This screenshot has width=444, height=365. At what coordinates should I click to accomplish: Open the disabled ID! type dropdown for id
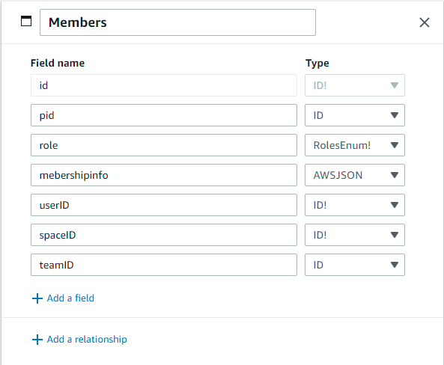[x=355, y=85]
